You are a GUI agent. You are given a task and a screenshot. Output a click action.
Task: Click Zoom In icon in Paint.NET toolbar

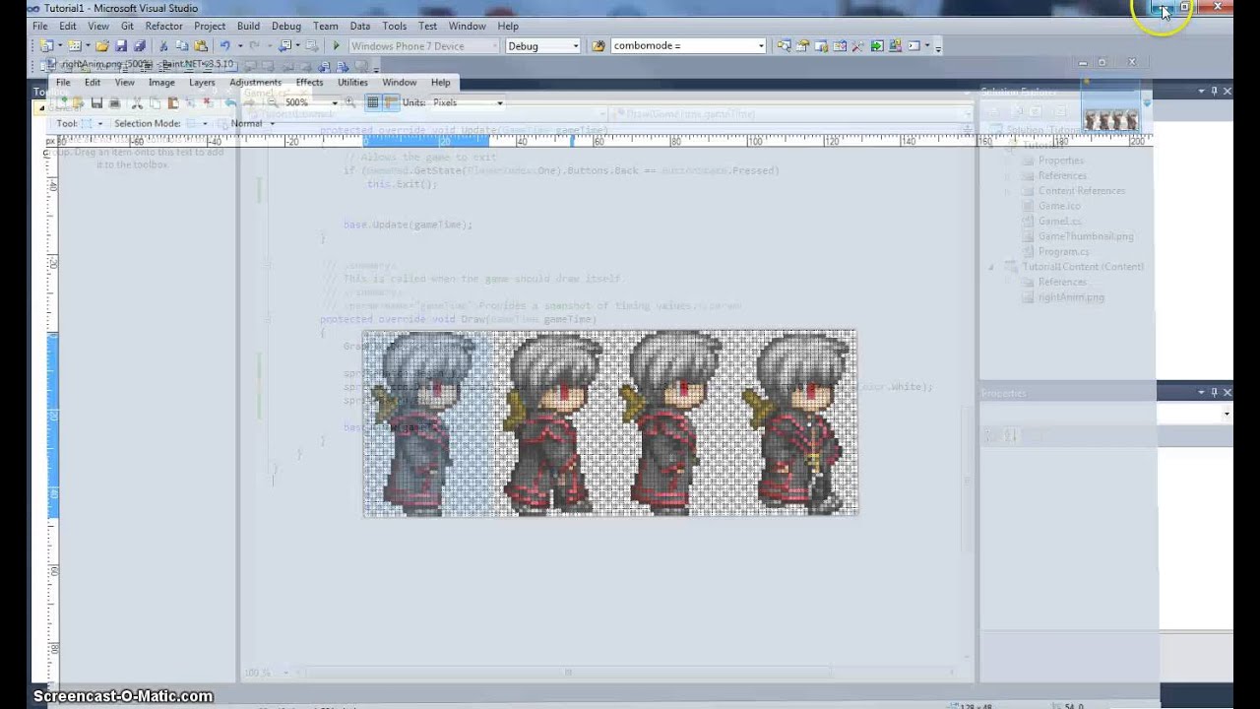(x=349, y=102)
